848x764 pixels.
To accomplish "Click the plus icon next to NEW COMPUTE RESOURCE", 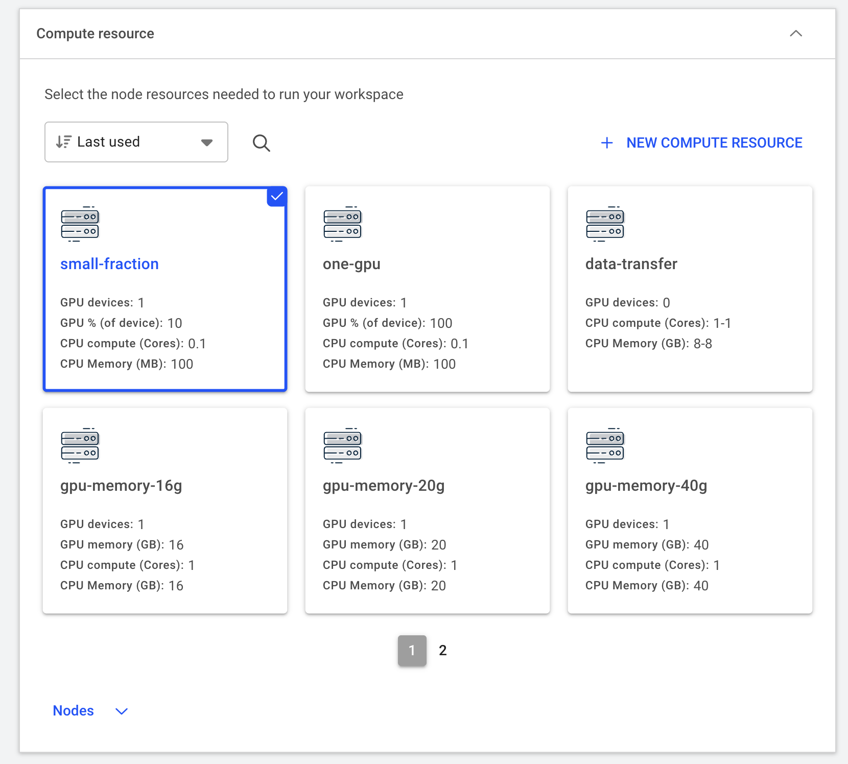I will point(606,143).
